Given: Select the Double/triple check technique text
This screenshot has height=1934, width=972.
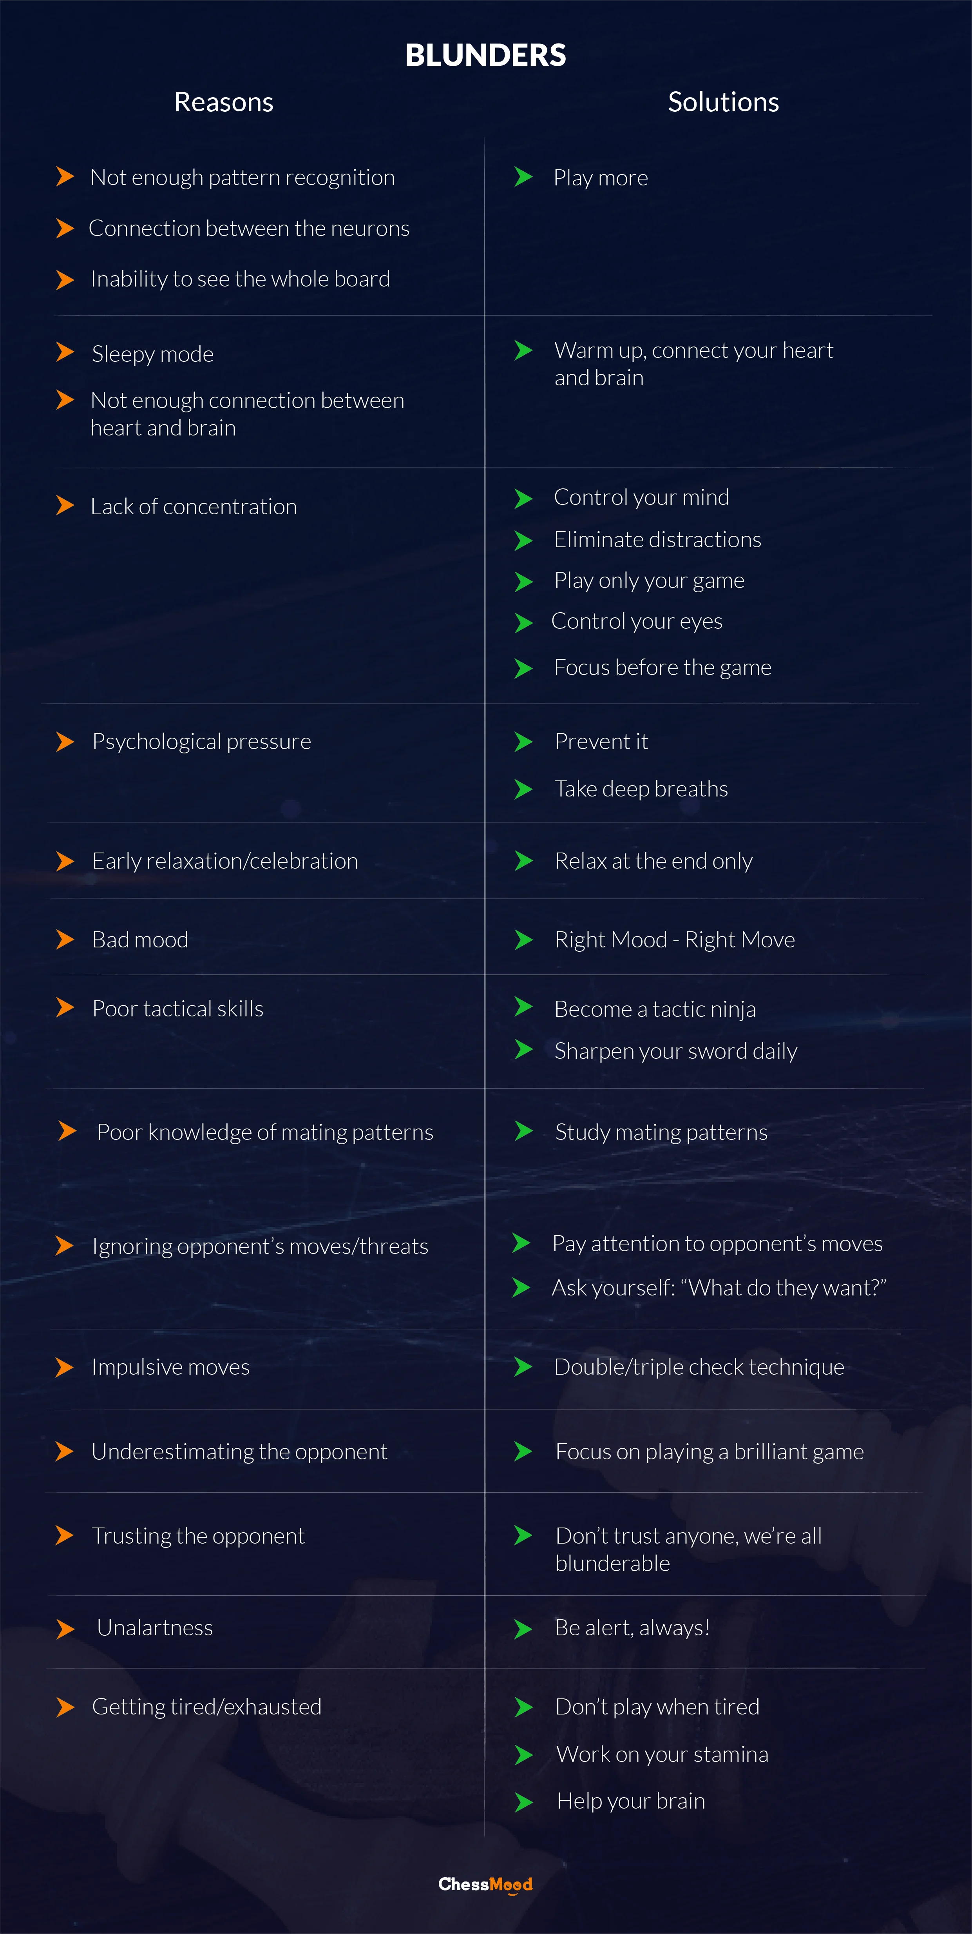Looking at the screenshot, I should (699, 1367).
